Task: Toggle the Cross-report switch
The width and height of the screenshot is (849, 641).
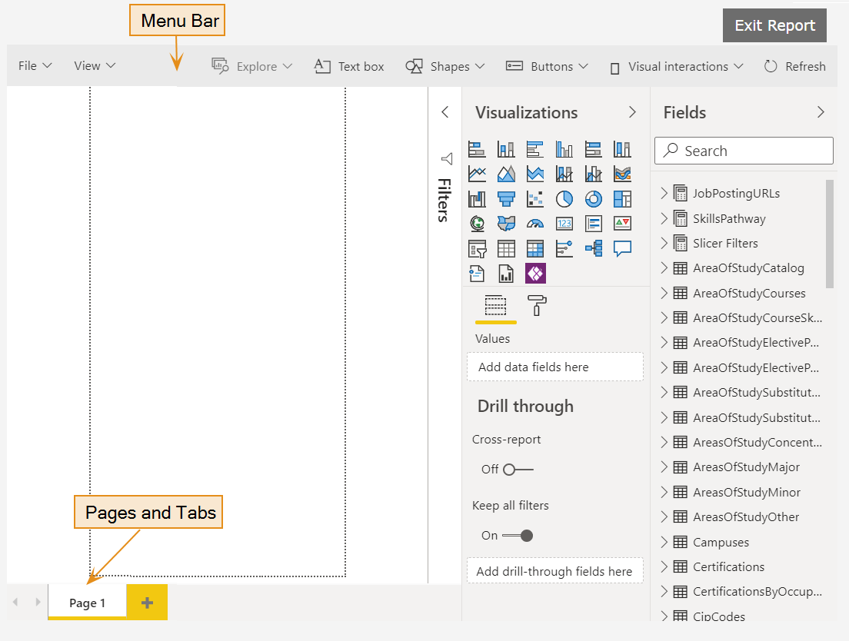Action: click(518, 470)
